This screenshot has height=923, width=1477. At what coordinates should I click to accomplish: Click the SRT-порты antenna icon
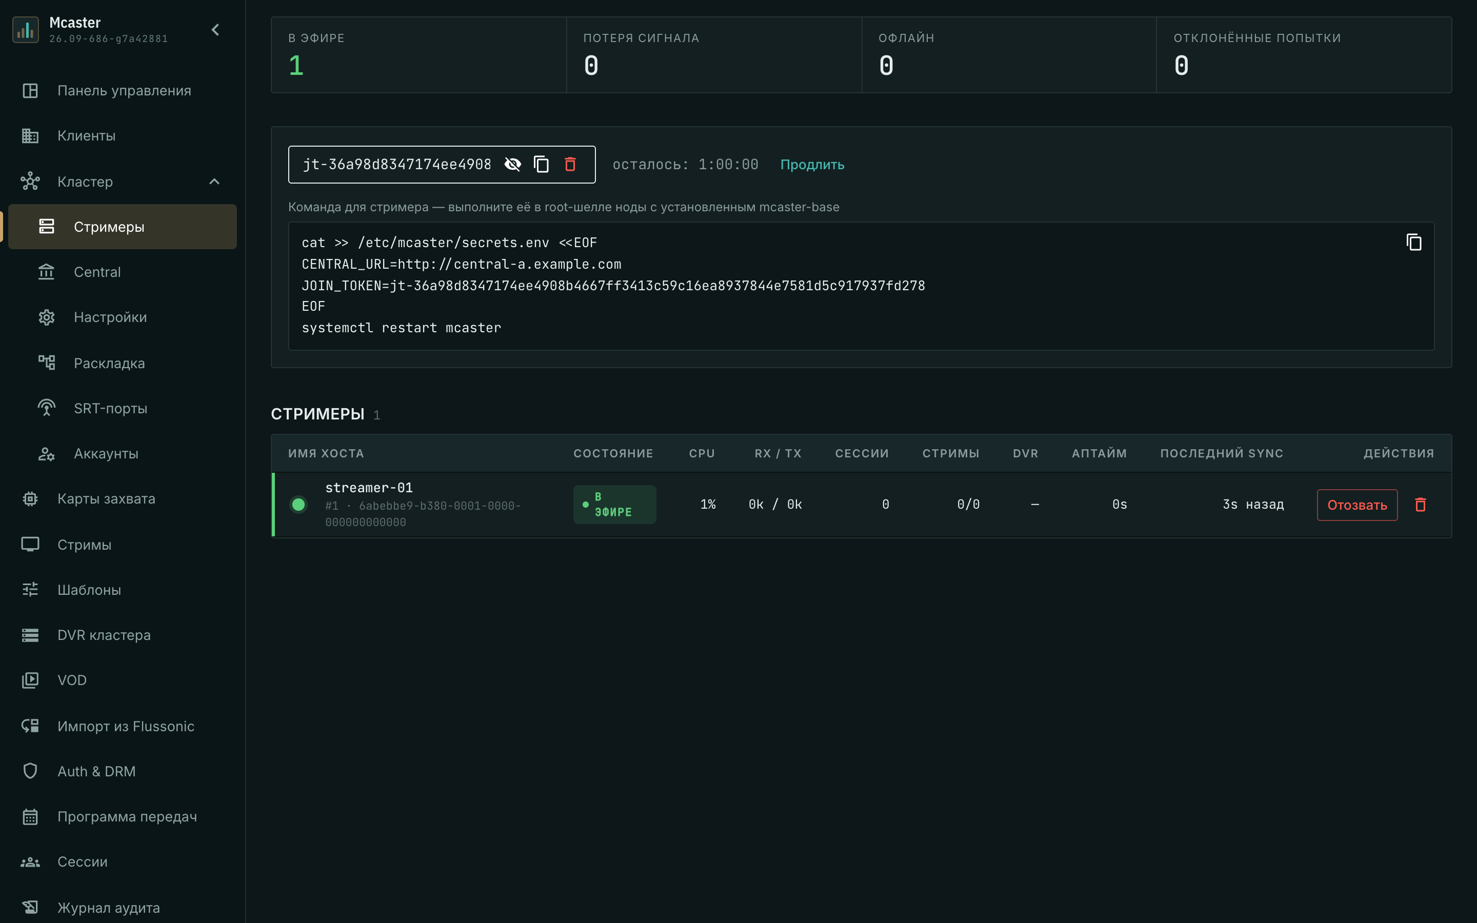(x=46, y=408)
